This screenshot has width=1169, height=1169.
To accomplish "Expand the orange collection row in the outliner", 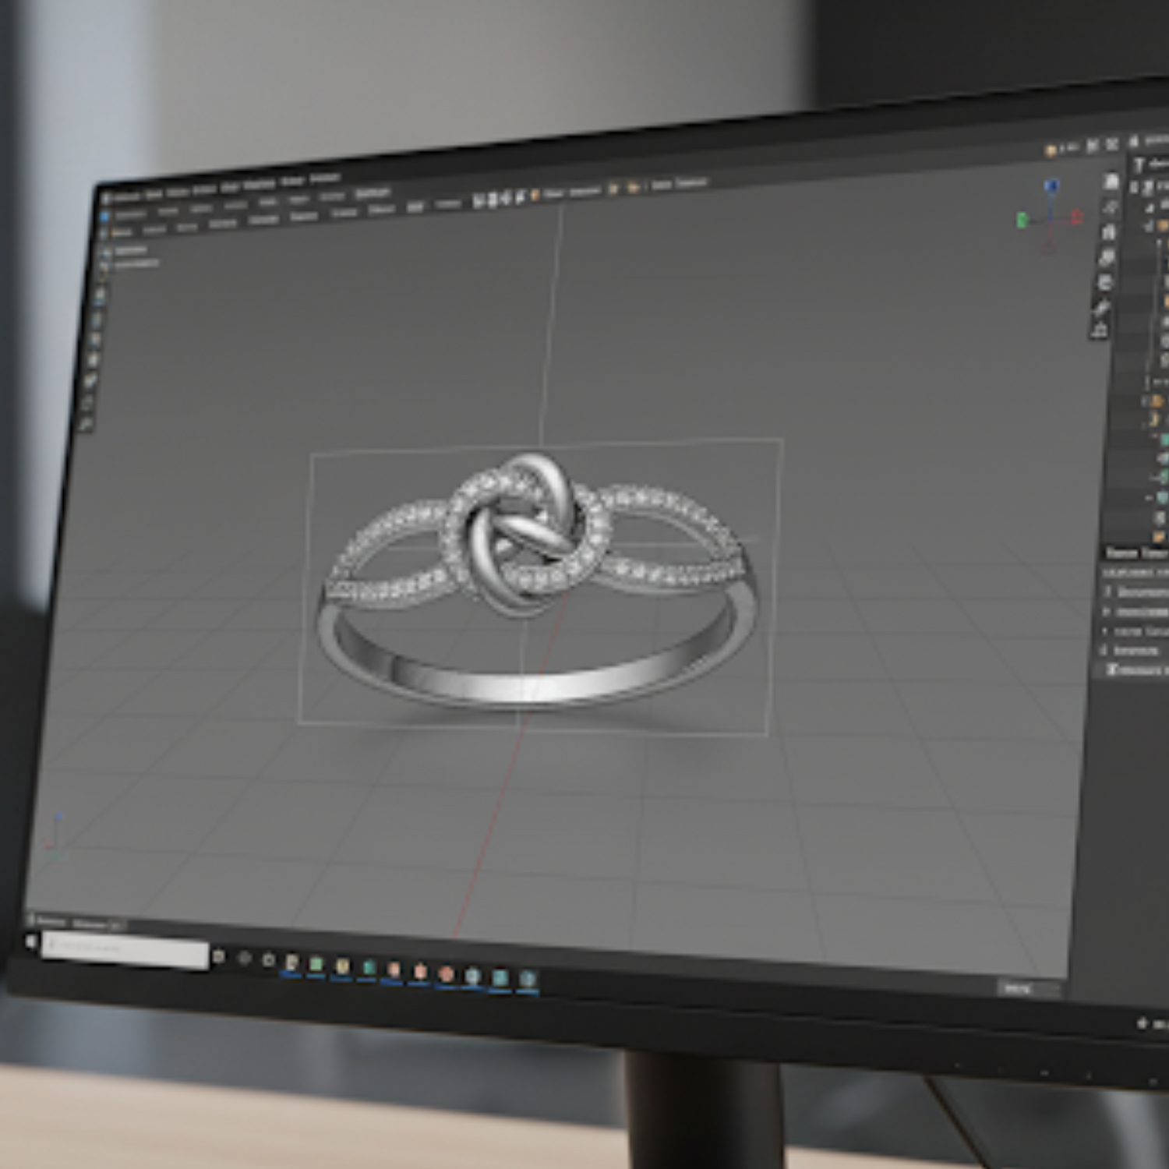I will pos(1146,401).
